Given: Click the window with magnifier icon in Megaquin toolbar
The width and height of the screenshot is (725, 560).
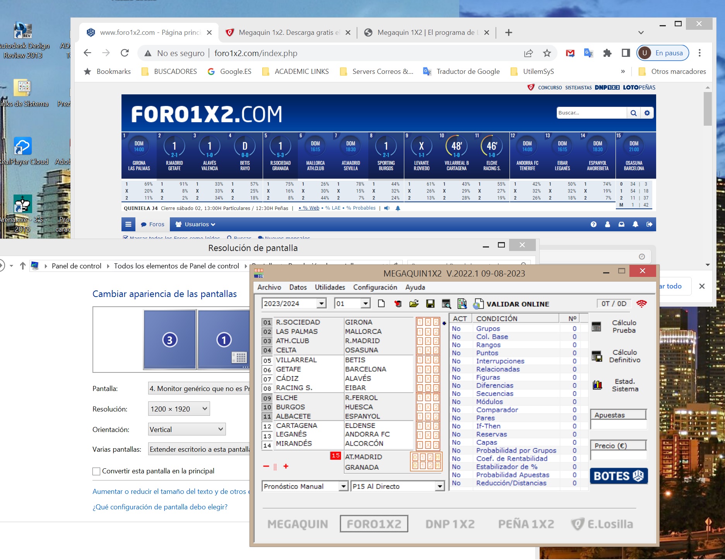Looking at the screenshot, I should pyautogui.click(x=446, y=304).
